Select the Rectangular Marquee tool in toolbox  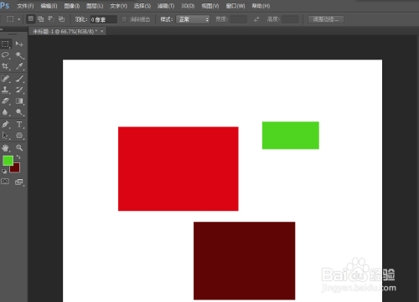5,44
